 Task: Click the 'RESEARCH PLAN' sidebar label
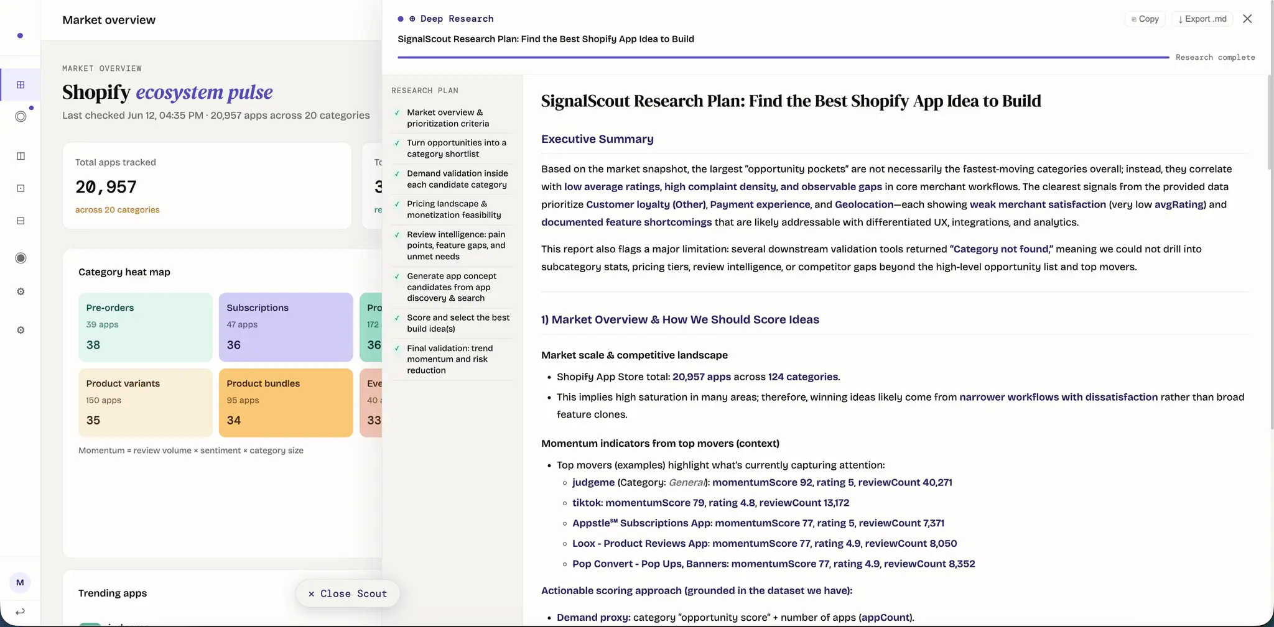click(x=425, y=91)
